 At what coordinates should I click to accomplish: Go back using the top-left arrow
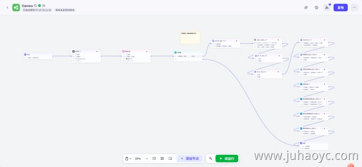tap(7, 8)
